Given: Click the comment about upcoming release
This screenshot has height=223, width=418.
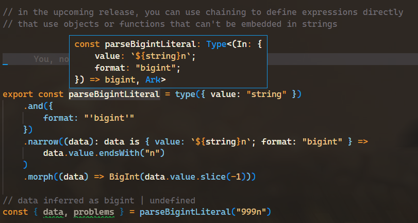Looking at the screenshot, I should click(203, 12).
